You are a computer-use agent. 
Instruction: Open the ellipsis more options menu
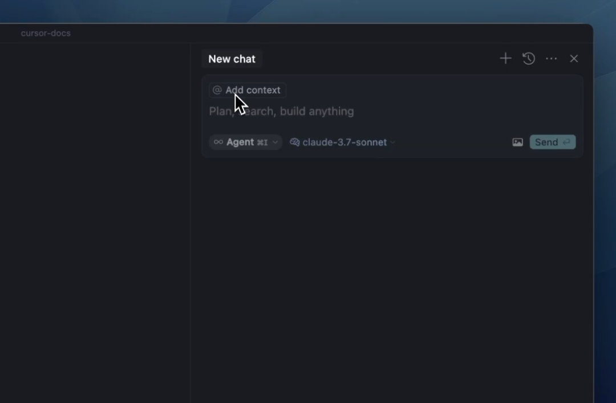pos(551,59)
